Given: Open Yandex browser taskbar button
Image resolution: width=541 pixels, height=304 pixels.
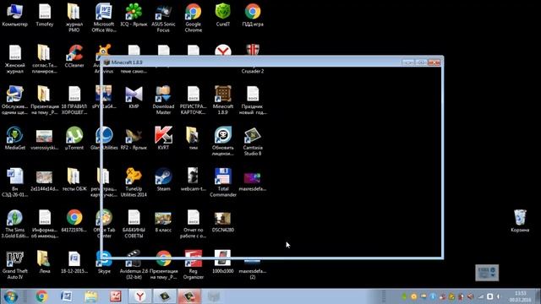Looking at the screenshot, I should (139, 296).
